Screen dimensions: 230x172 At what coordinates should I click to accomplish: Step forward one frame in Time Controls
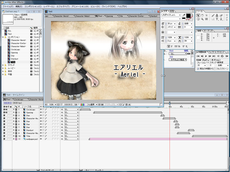pyautogui.click(x=210, y=56)
